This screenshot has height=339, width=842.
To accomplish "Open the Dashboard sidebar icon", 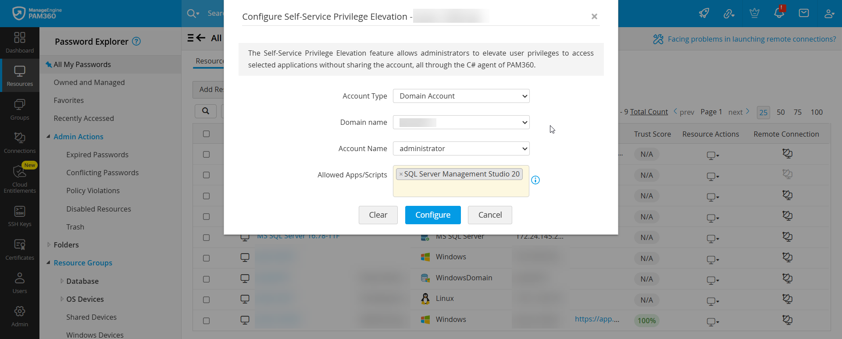I will tap(20, 42).
